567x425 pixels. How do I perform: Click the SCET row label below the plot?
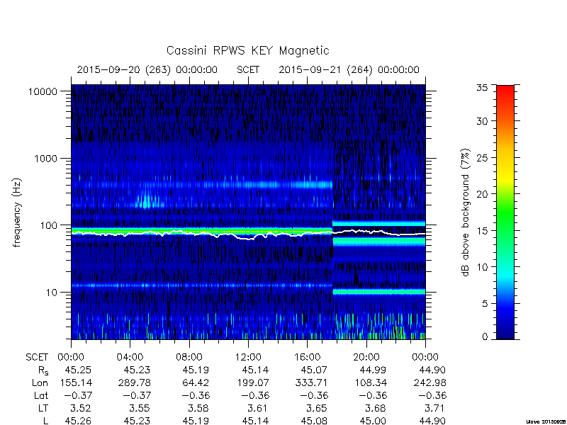37,358
